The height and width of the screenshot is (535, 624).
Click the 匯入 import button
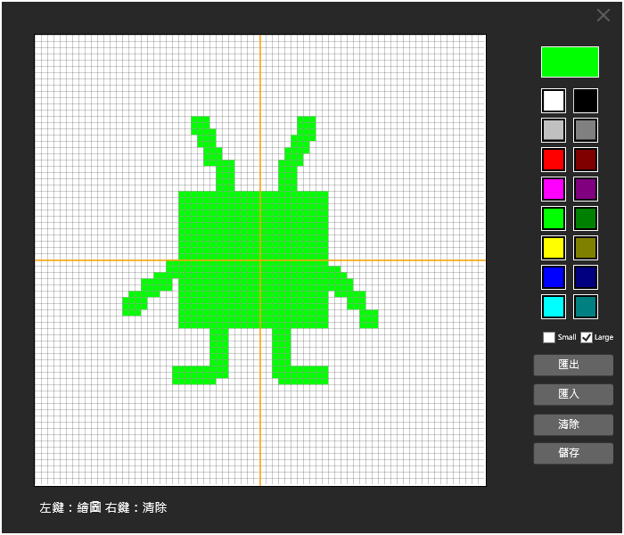(x=573, y=394)
